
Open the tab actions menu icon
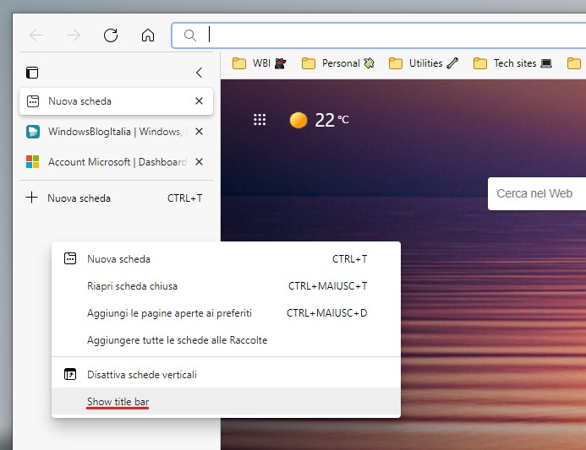pos(32,73)
